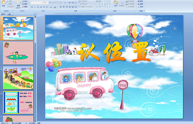The width and height of the screenshot is (193, 124).
Task: Select the Format Painter (格式刷) tool
Action: click(x=10, y=7)
